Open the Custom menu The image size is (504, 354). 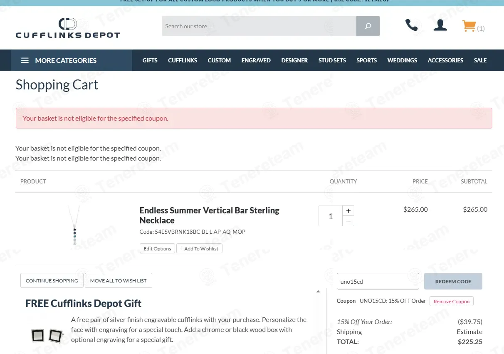[x=219, y=60]
